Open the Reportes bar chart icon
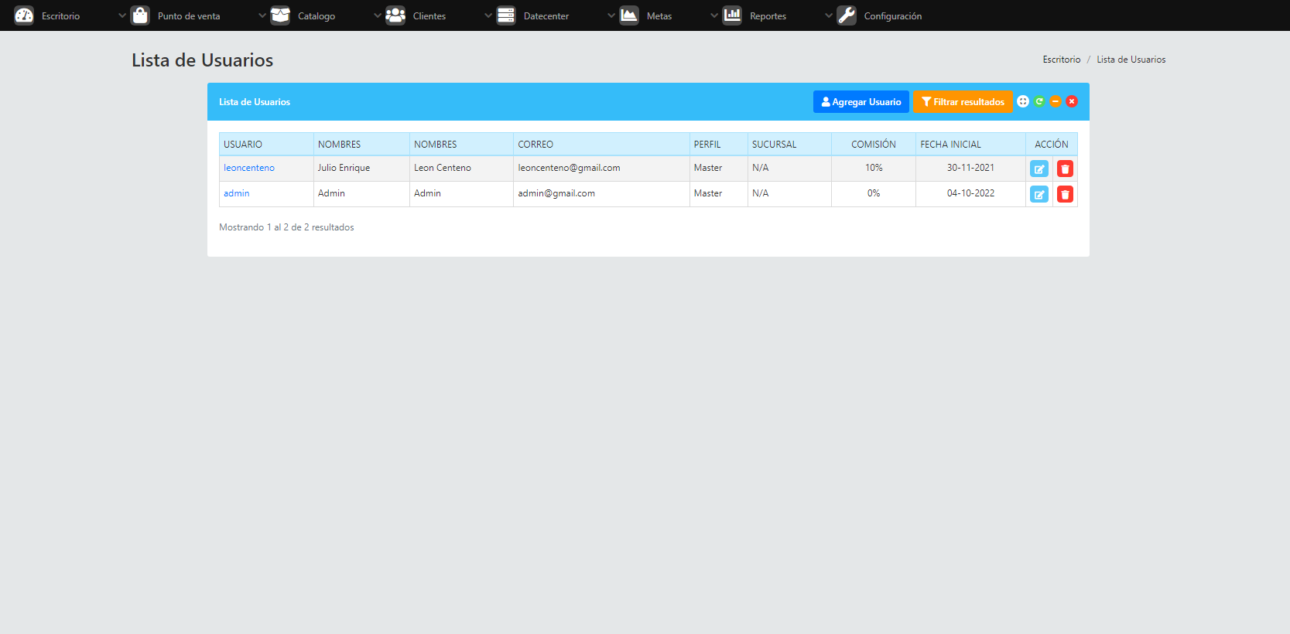The width and height of the screenshot is (1290, 634). [x=732, y=15]
